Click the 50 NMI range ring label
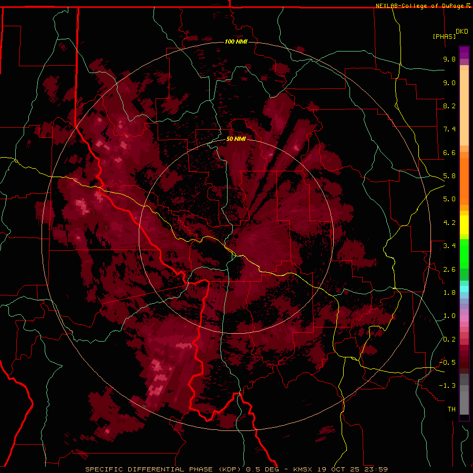The height and width of the screenshot is (473, 473). pos(236,139)
